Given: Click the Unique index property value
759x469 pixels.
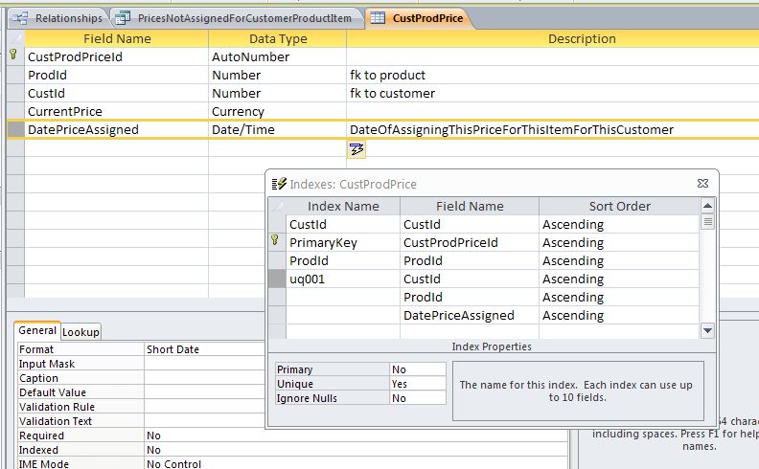Looking at the screenshot, I should tap(418, 384).
